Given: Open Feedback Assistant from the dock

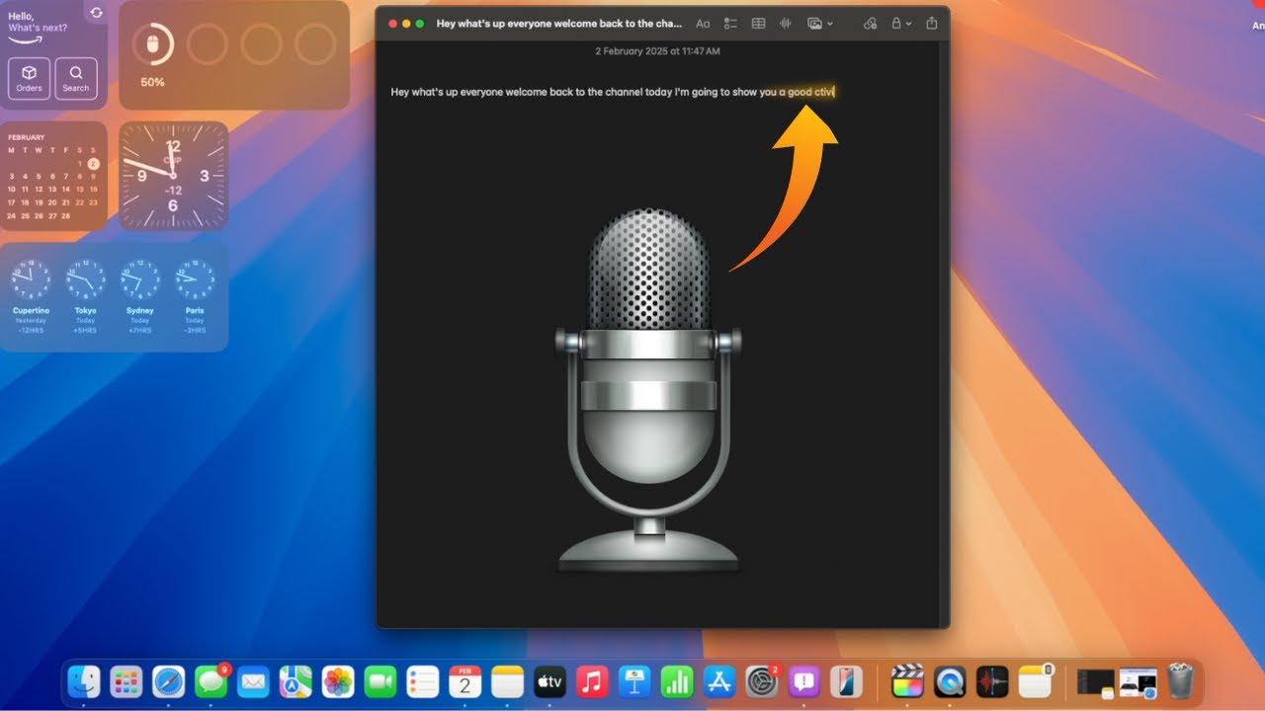Looking at the screenshot, I should [804, 681].
